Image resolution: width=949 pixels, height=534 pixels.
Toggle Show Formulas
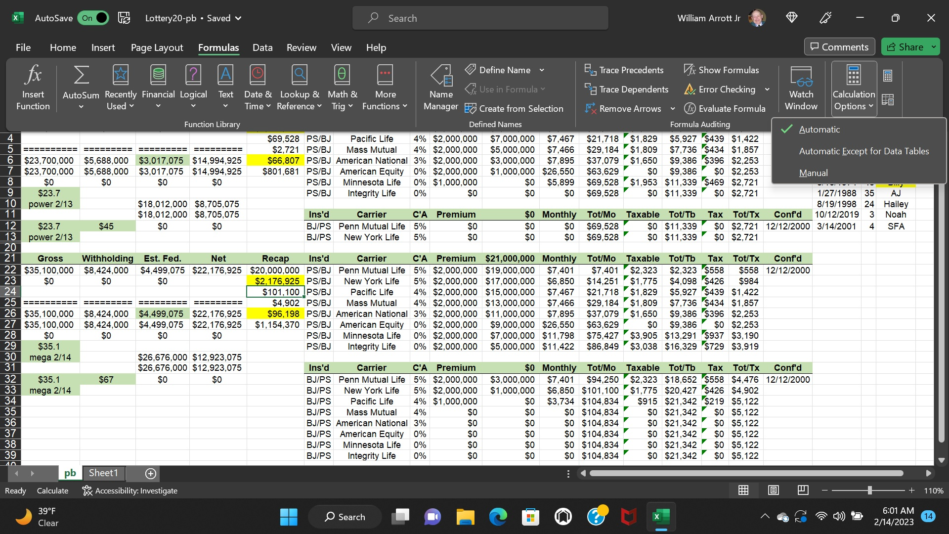pos(722,70)
